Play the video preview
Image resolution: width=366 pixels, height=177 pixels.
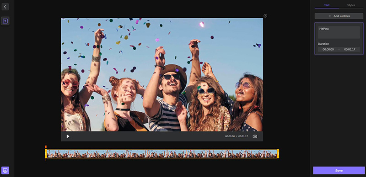68,136
